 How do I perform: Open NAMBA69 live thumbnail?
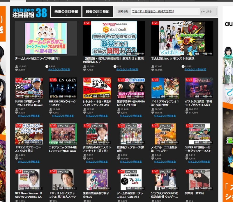coord(131,88)
